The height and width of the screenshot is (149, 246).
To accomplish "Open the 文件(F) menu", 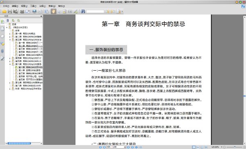I will (x=6, y=6).
